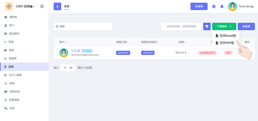The height and width of the screenshot is (121, 258).
Task: Open the date range picker field
Action: (181, 27)
